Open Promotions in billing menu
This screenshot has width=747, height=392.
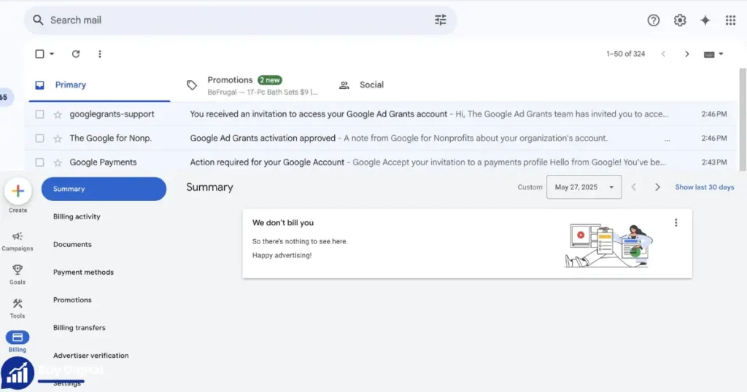pos(72,300)
